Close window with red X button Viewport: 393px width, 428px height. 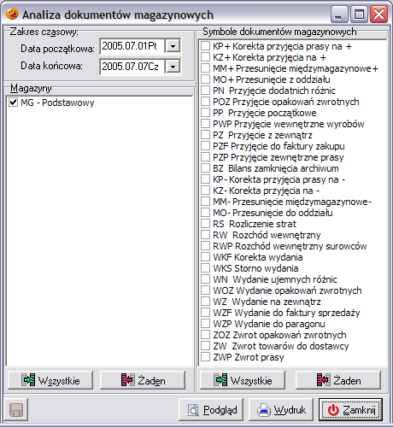coord(378,14)
